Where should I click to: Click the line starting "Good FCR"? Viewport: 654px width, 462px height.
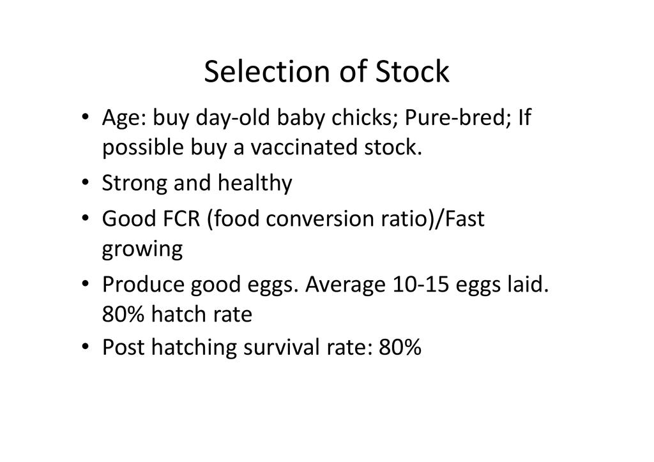293,219
